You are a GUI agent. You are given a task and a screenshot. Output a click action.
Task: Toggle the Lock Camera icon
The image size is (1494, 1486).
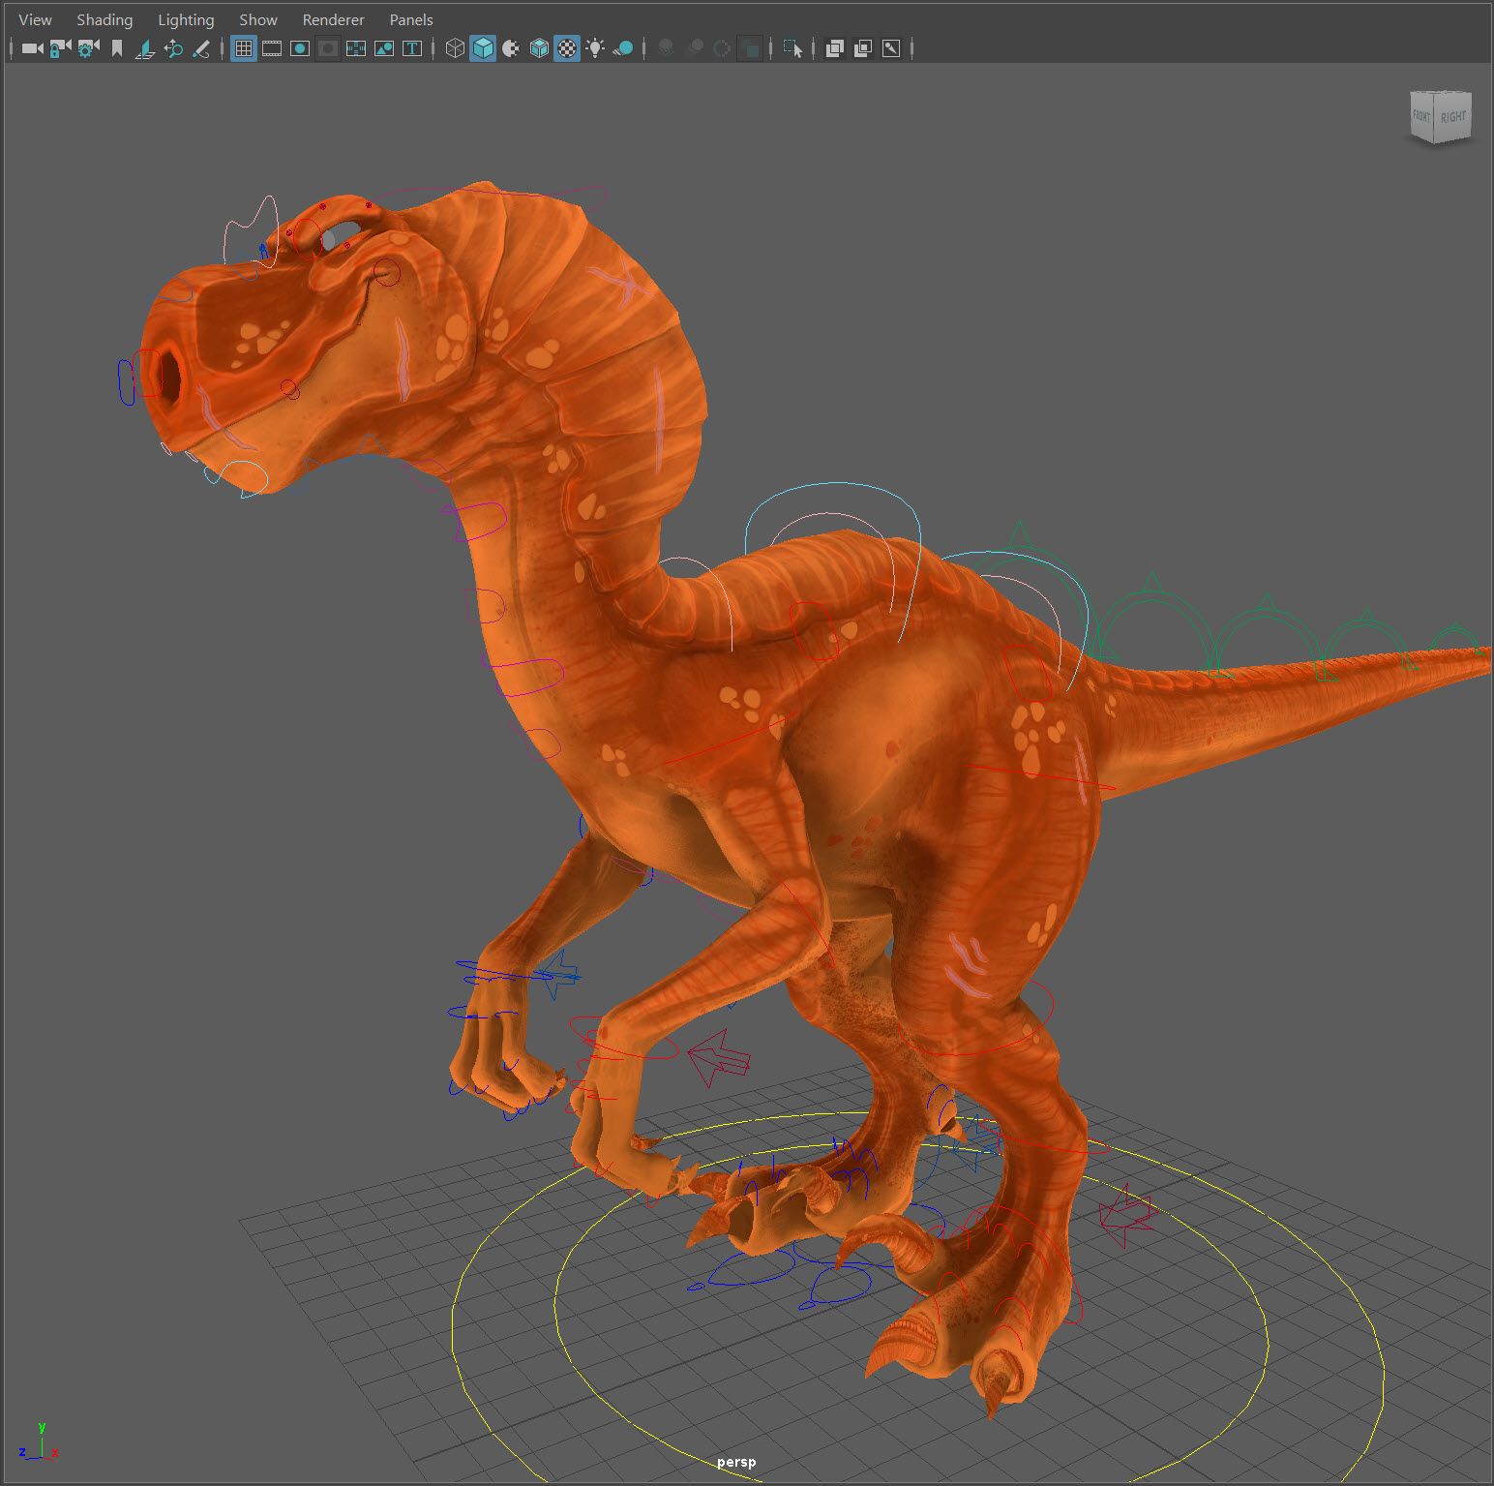click(x=60, y=48)
